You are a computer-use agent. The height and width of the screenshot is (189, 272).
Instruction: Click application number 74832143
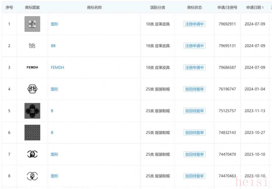coord(227,133)
